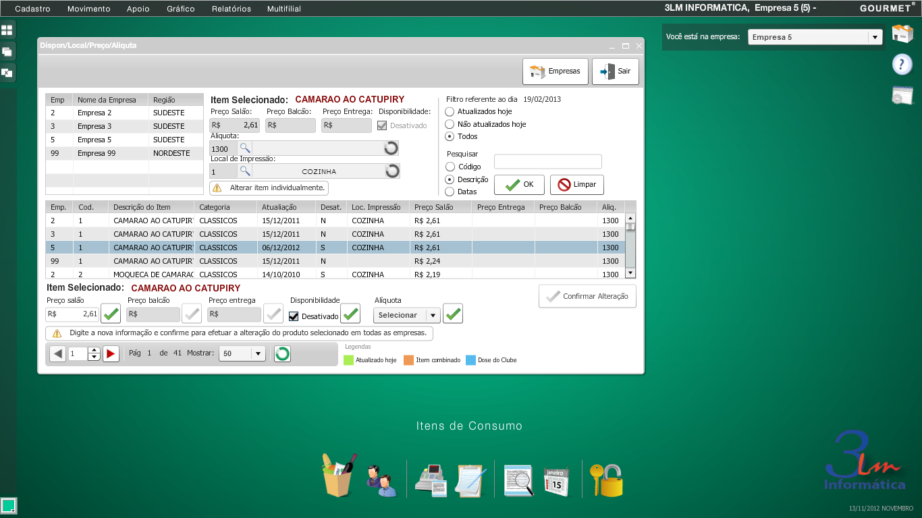Select the row with Atualização 06/12/2012
The image size is (922, 518).
pyautogui.click(x=335, y=248)
